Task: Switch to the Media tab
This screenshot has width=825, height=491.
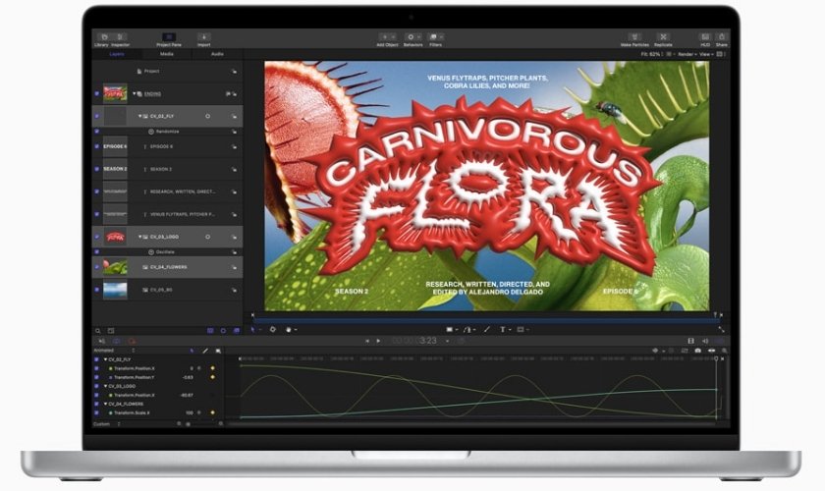Action: (x=167, y=54)
